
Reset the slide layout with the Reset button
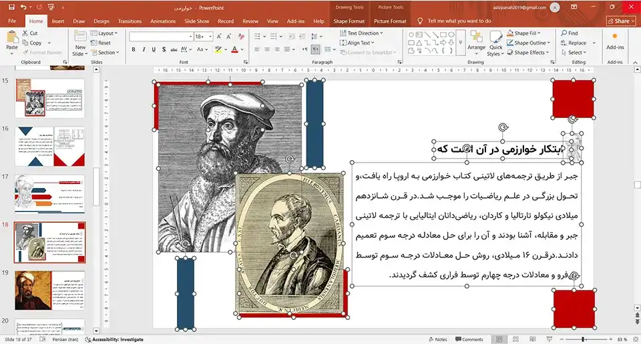pos(101,43)
